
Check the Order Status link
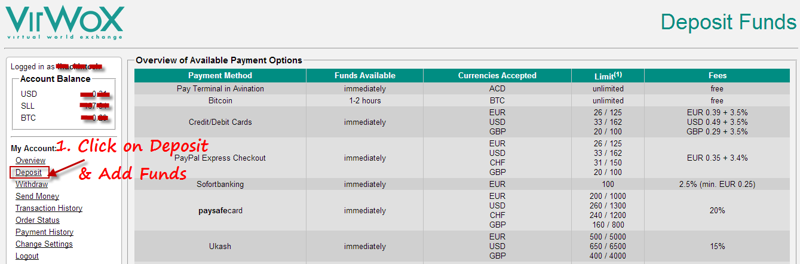click(38, 220)
